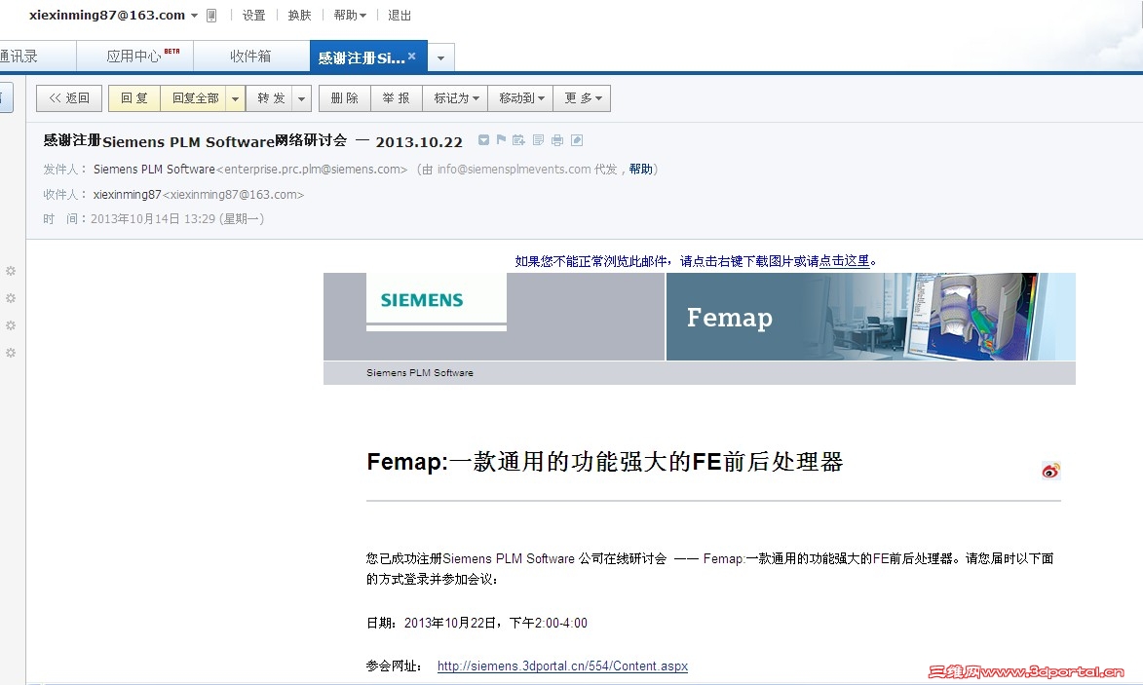The image size is (1143, 685).
Task: Click the Siemens PLM Software caption under banner
Action: [420, 372]
